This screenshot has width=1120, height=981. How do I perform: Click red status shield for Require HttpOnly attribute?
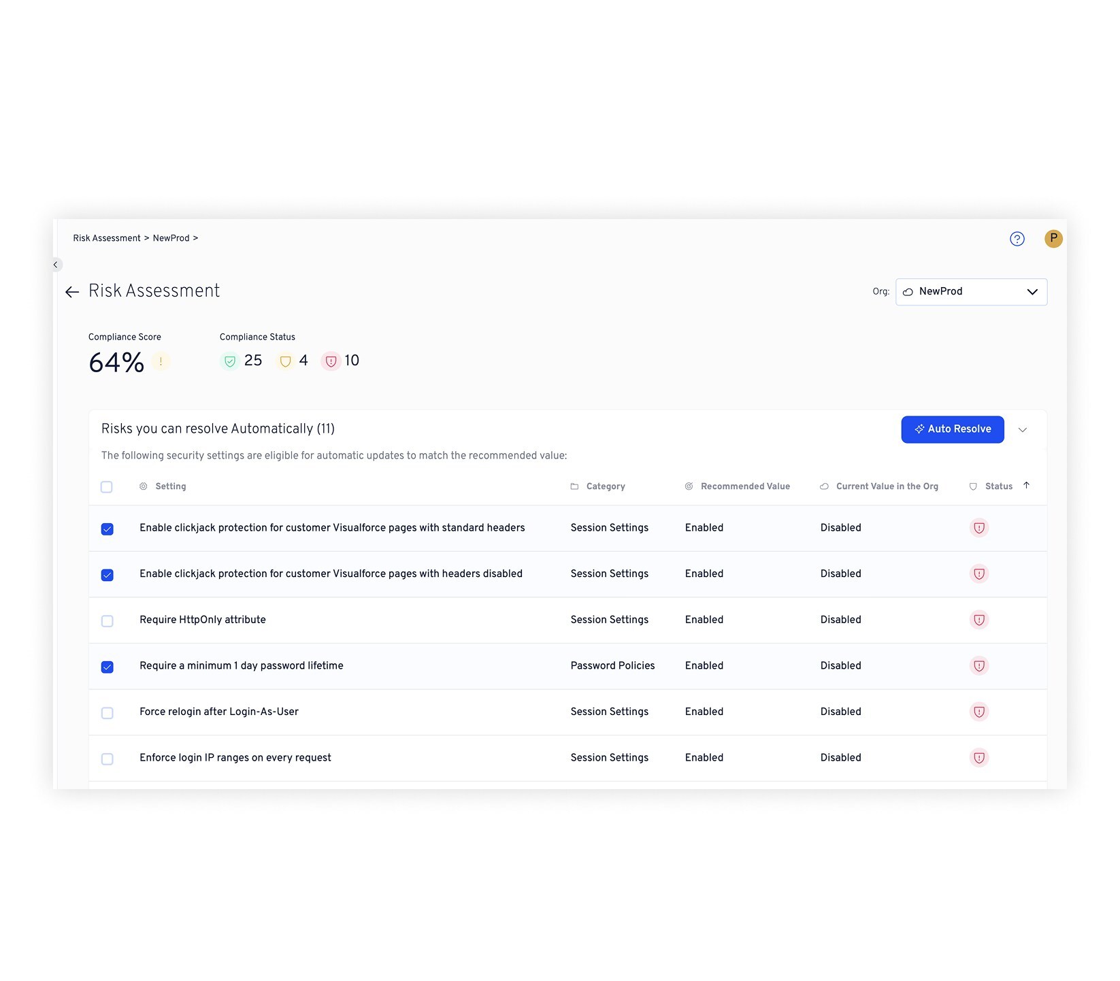[x=978, y=620]
